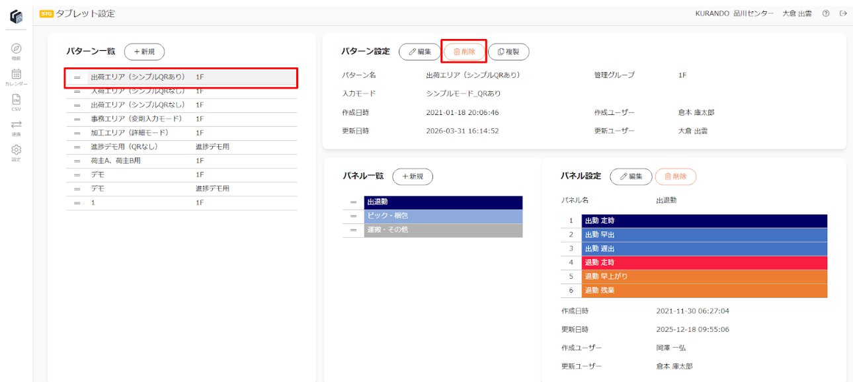Screen dimensions: 853x382
Task: Click the user name 大倉 出雲 in header
Action: 797,13
